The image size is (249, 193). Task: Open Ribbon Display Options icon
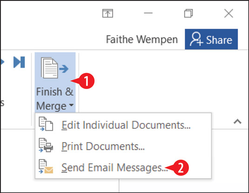coord(108,14)
